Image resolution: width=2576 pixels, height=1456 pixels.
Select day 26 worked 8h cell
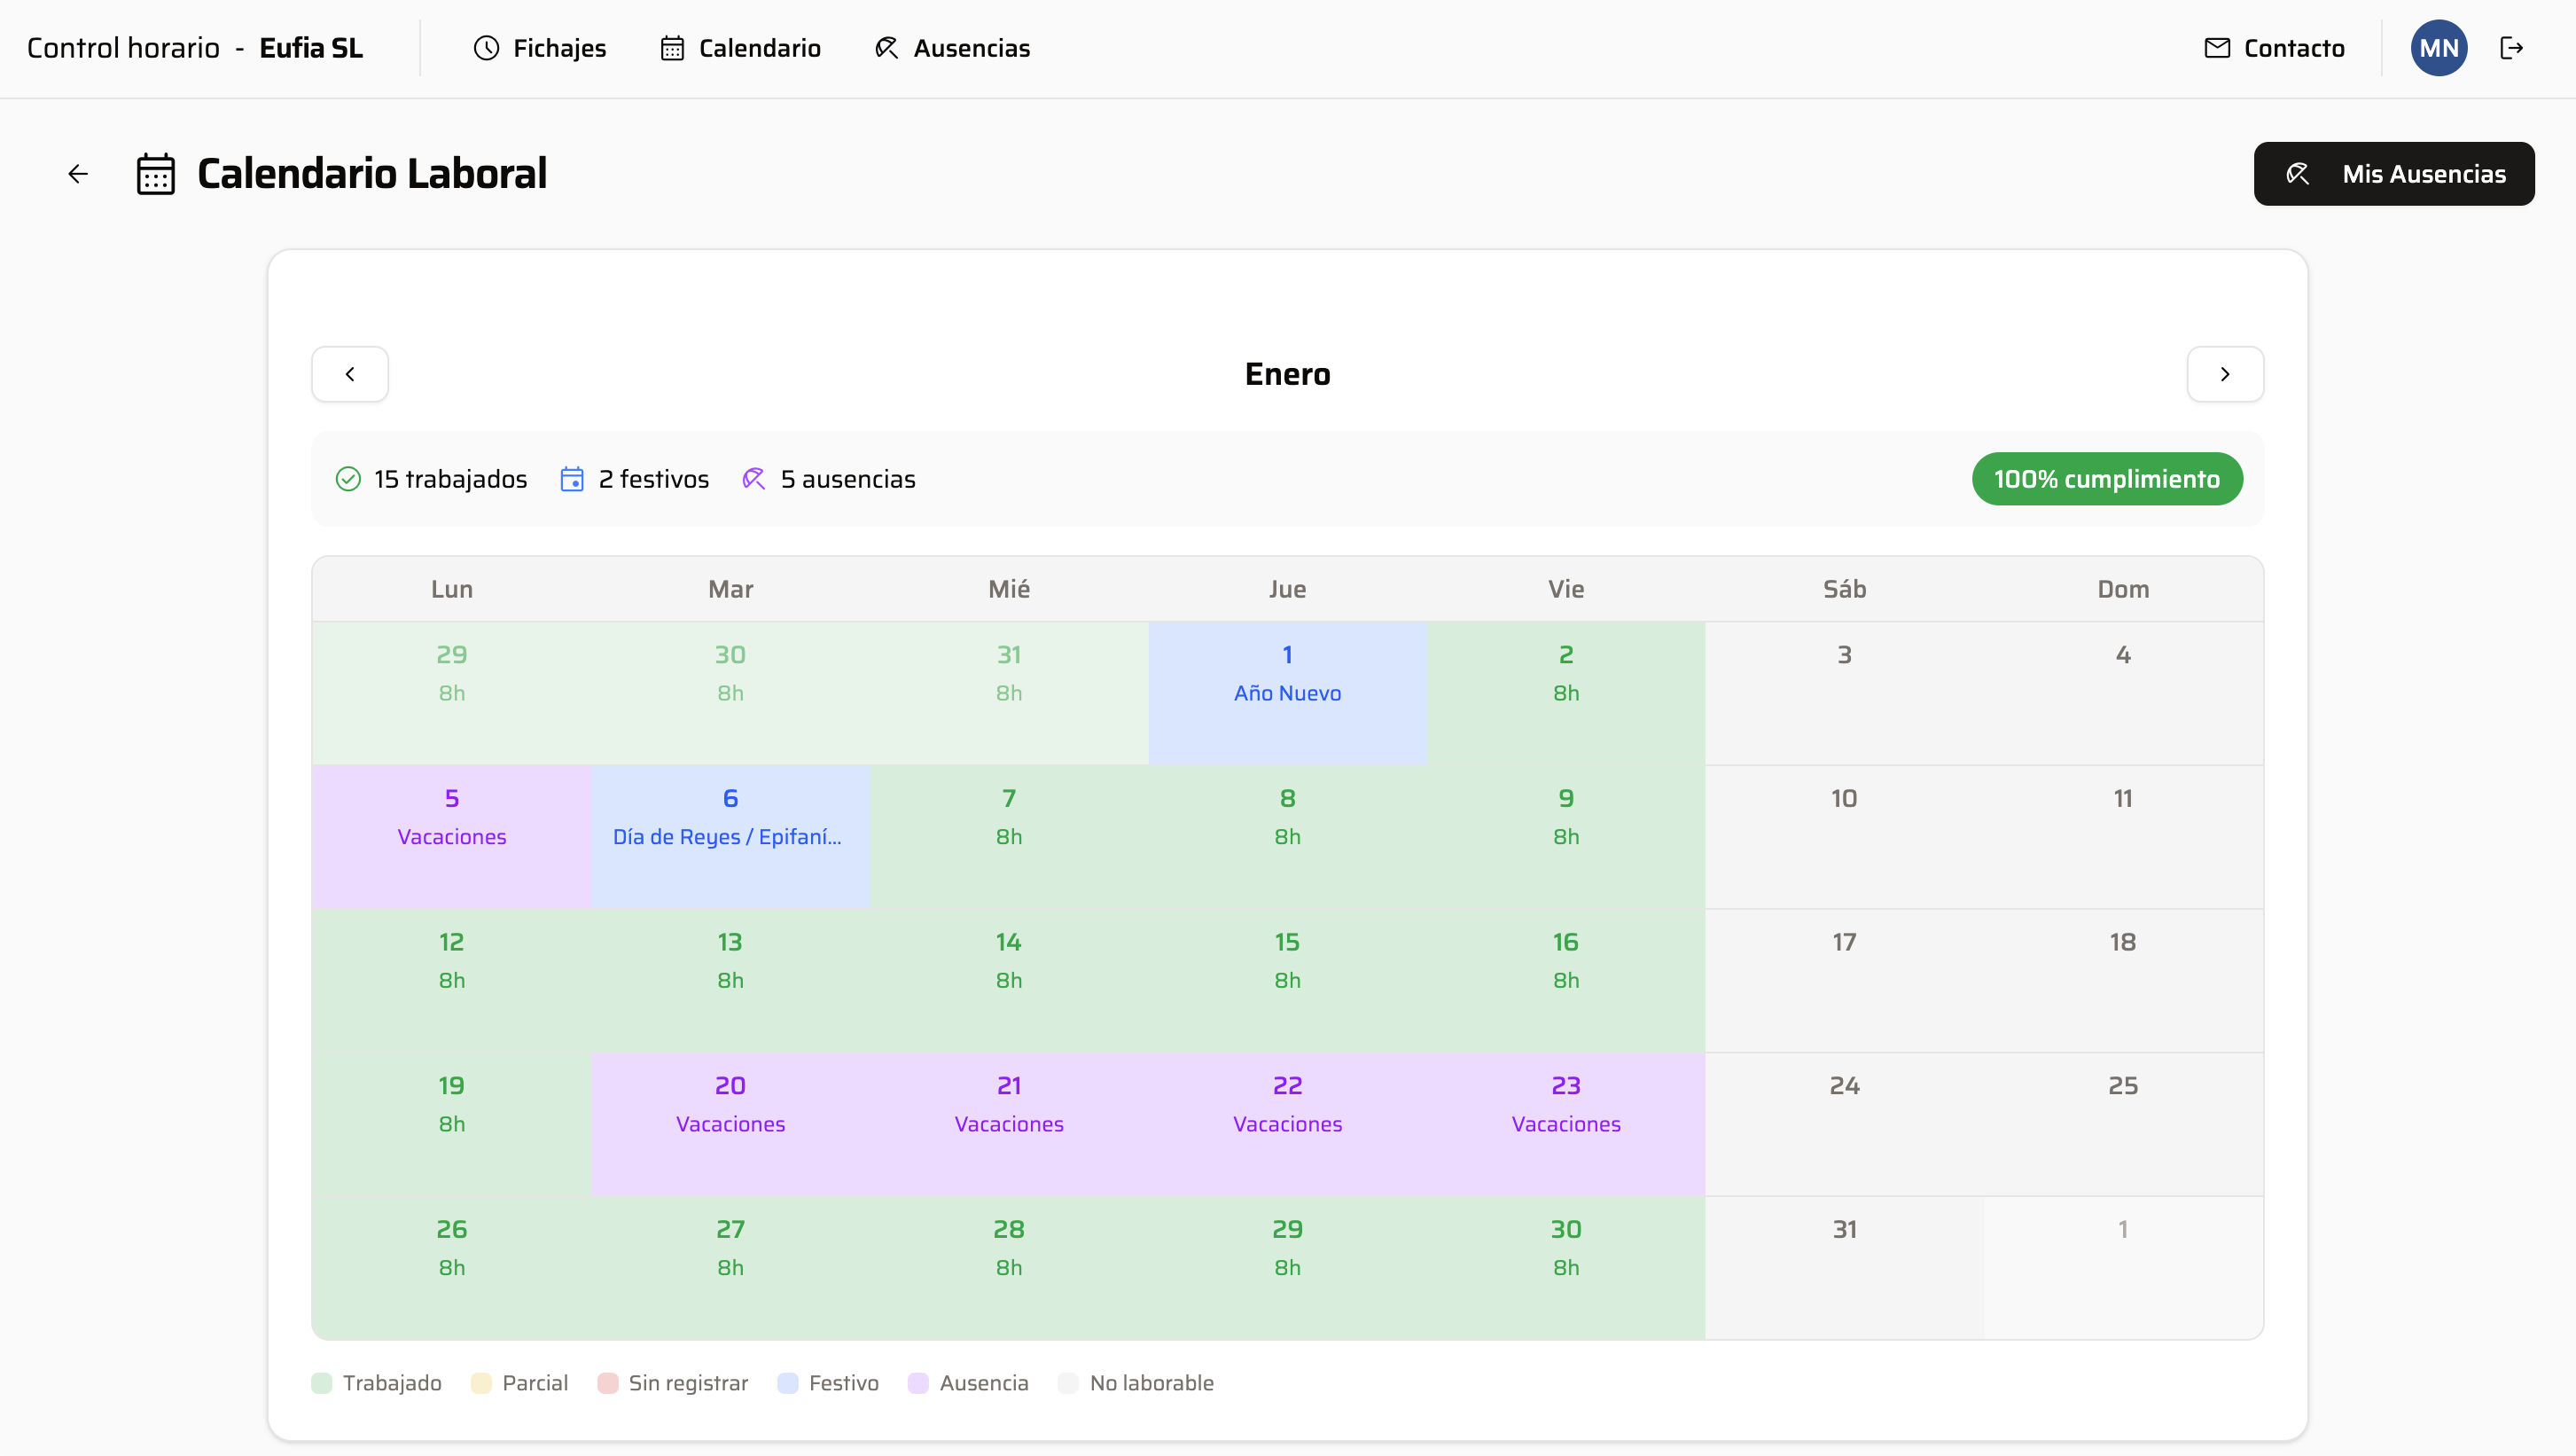click(452, 1267)
